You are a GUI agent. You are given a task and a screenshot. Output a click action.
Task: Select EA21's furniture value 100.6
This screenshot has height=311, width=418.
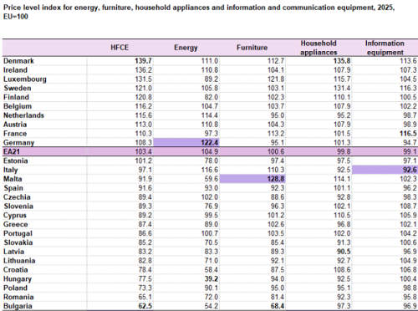pyautogui.click(x=276, y=152)
